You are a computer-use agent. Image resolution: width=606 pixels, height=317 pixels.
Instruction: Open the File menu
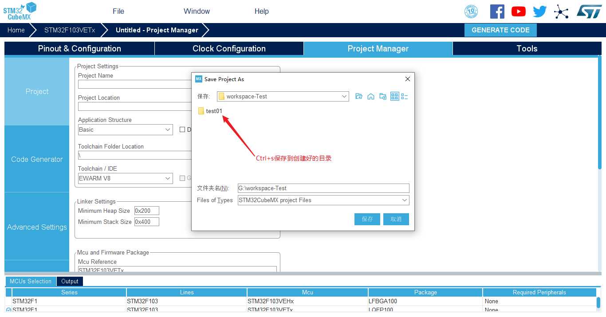118,12
